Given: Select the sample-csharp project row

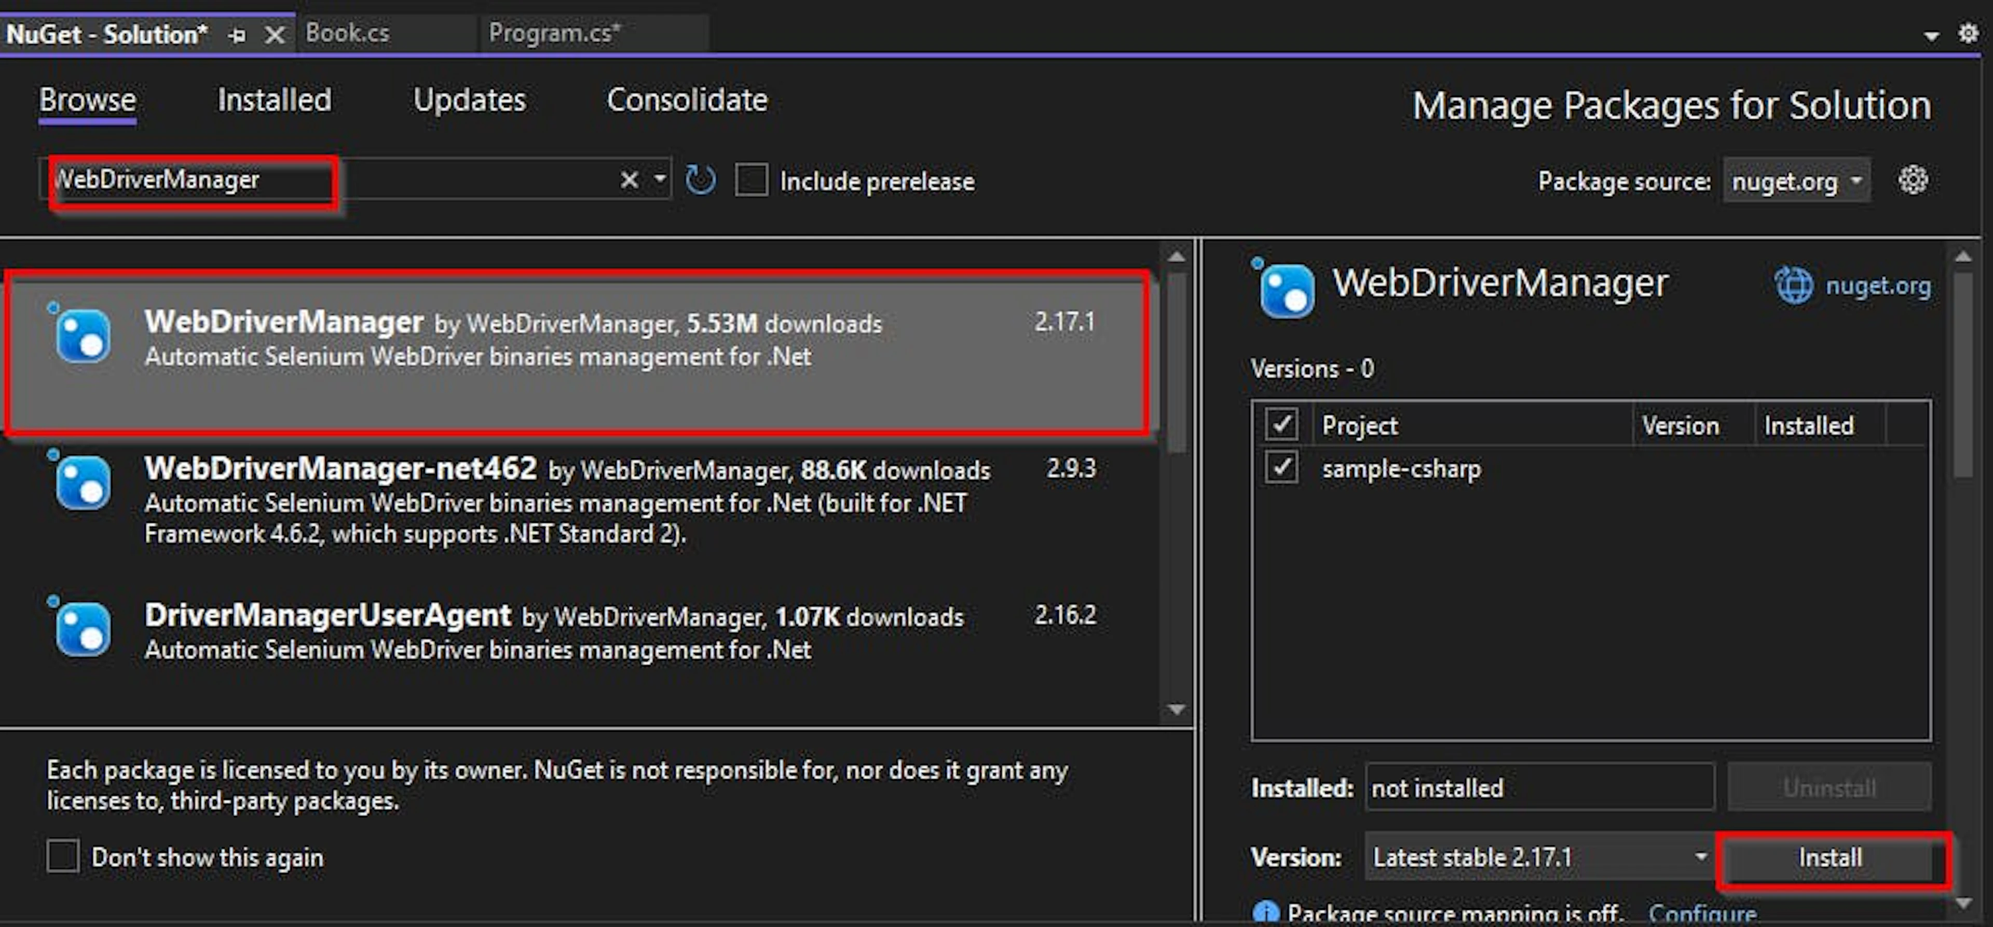Looking at the screenshot, I should pos(1591,468).
